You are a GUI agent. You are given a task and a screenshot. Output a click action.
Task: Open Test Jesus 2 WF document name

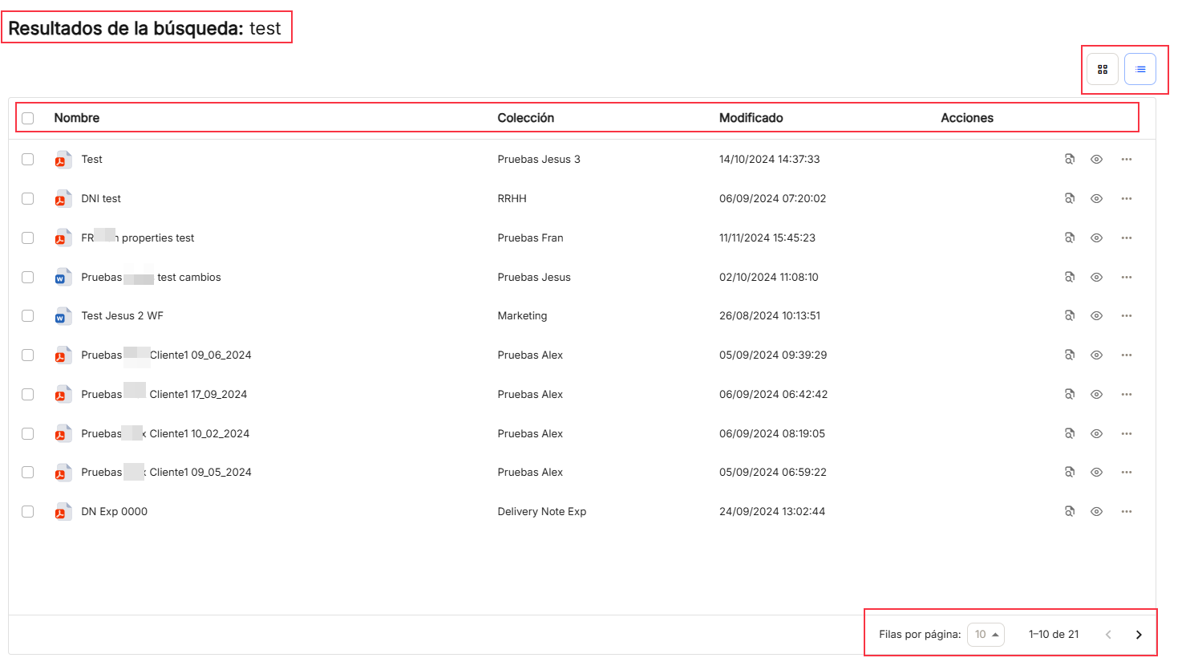(x=122, y=315)
